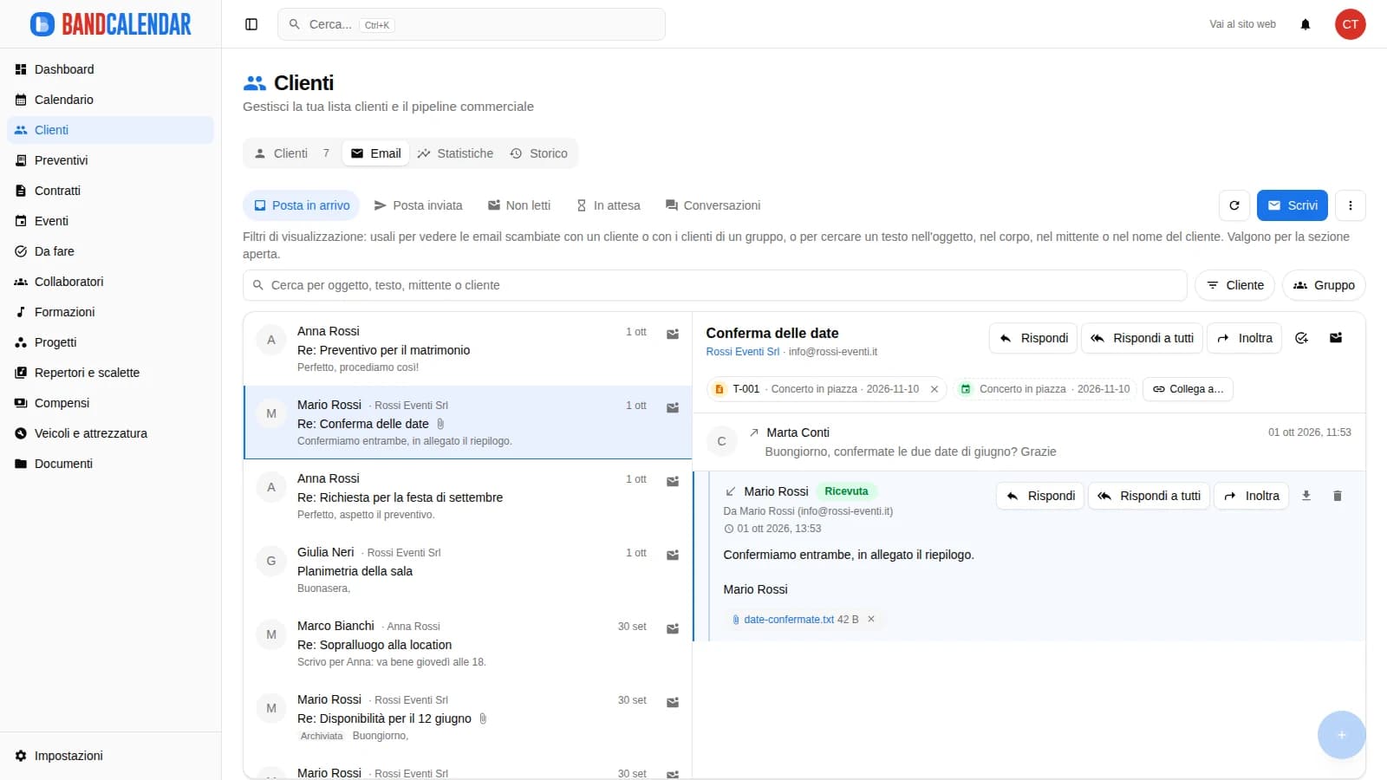Click envelope icon on 'Richiesta per la festa' row
This screenshot has height=780, width=1387.
click(673, 482)
